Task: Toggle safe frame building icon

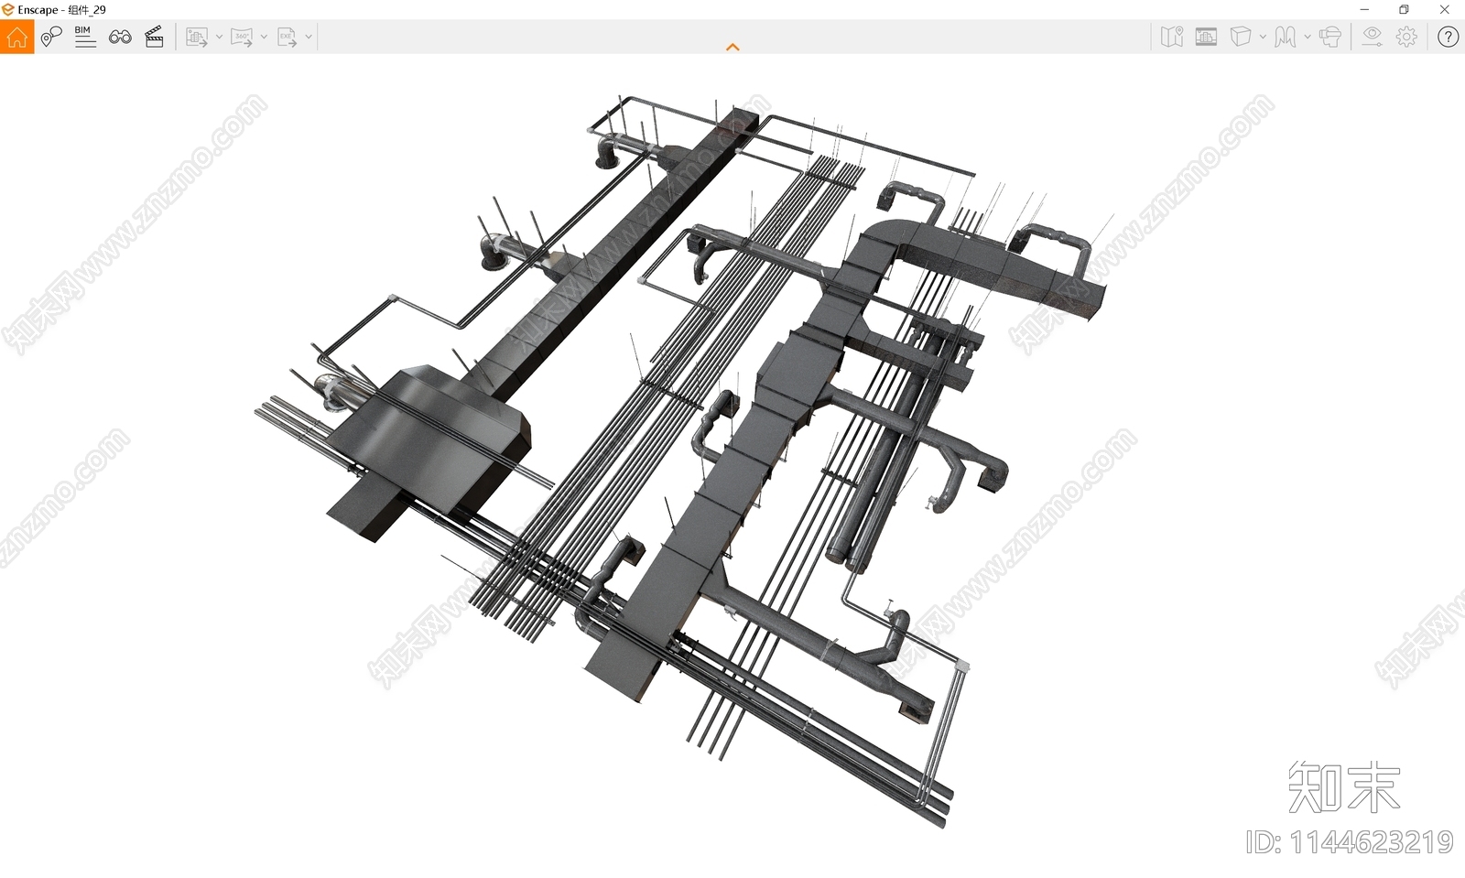Action: pyautogui.click(x=1207, y=37)
